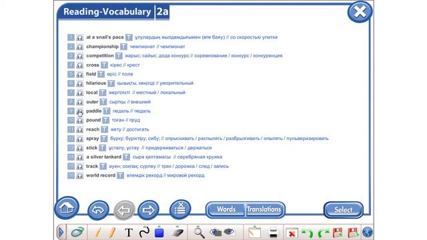The width and height of the screenshot is (427, 240).
Task: Go to next page with right arrow
Action: (x=148, y=210)
